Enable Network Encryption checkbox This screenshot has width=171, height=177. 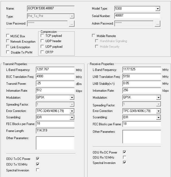click(8, 41)
